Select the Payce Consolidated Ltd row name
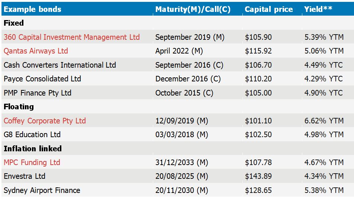The image size is (354, 200). point(42,79)
